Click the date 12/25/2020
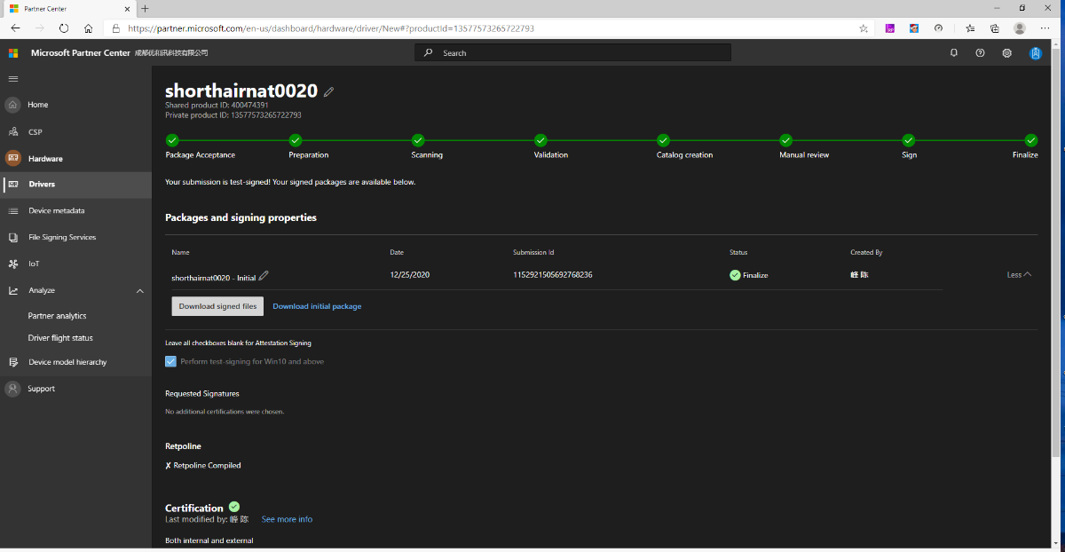 [x=410, y=275]
